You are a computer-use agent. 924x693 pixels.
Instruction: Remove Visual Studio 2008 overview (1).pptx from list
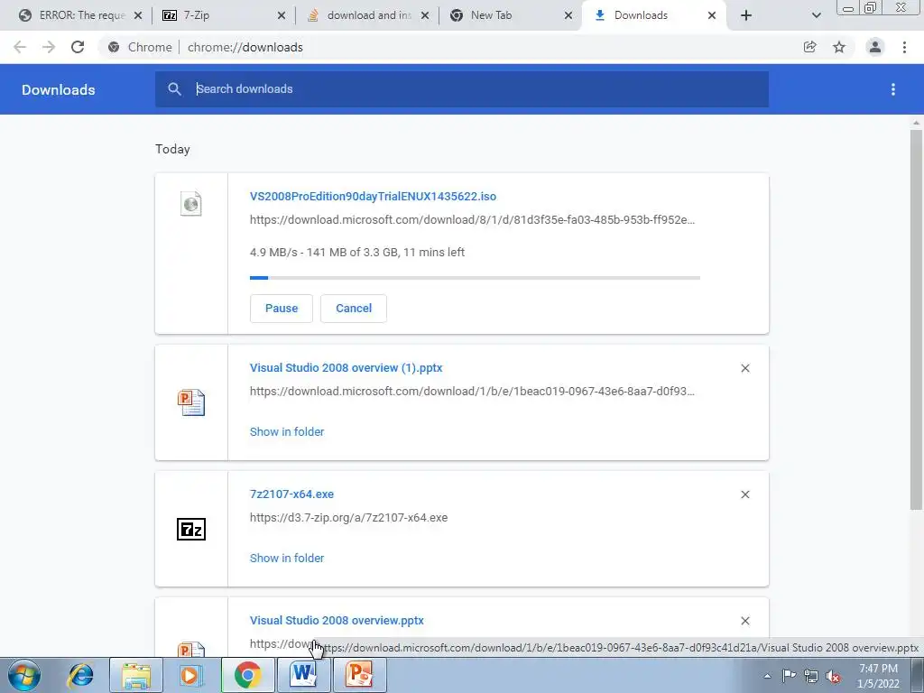(744, 368)
